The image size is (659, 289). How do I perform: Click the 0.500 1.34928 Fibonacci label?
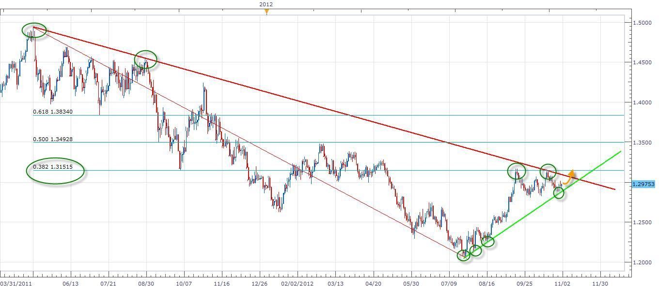(x=53, y=139)
